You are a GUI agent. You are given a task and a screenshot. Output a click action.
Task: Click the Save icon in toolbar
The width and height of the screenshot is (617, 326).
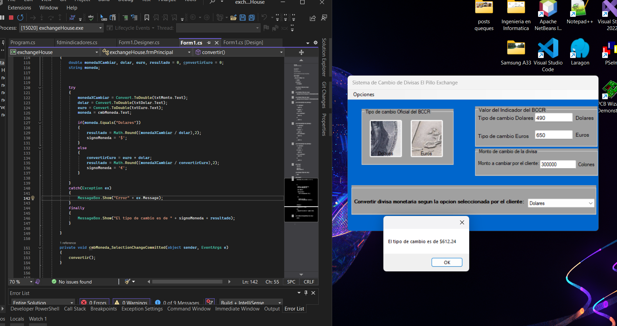coord(242,18)
